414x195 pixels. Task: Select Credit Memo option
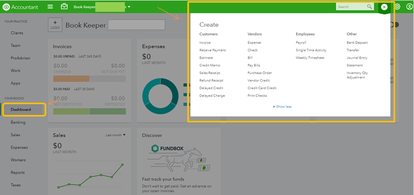(x=209, y=66)
